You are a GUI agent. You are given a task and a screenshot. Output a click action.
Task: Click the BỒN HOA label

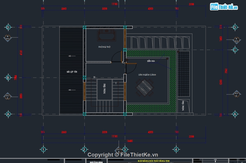[151, 61]
